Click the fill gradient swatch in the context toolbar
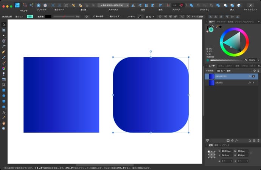Screen dimensions: 261x170 coord(30,17)
